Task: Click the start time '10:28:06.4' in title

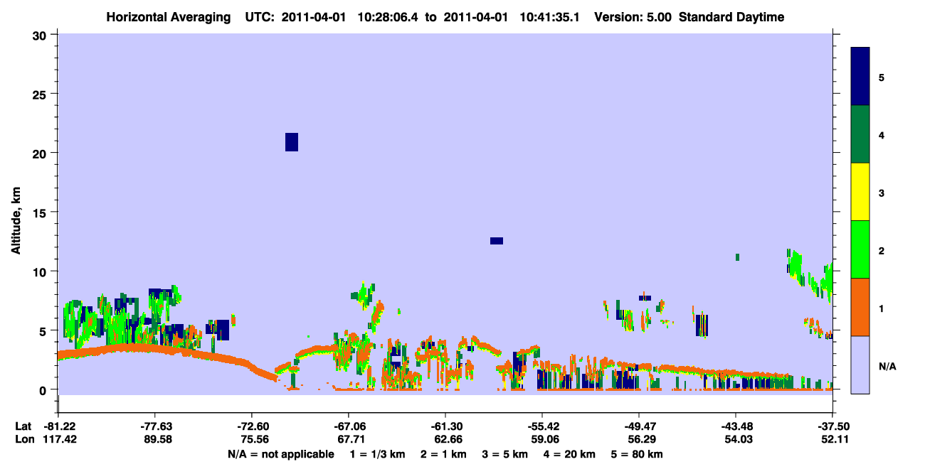Action: coord(388,17)
